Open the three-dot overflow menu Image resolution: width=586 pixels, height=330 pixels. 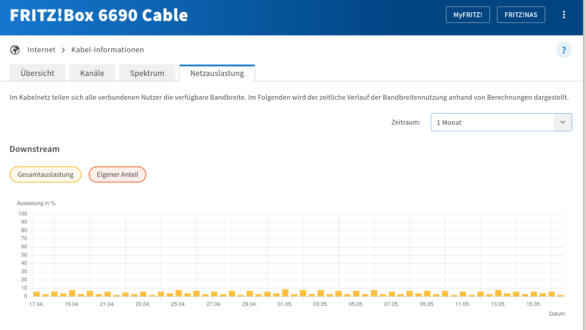point(564,15)
